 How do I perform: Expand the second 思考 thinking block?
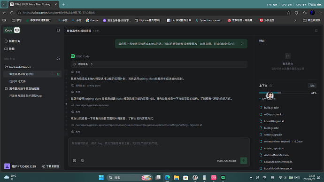pyautogui.click(x=76, y=92)
